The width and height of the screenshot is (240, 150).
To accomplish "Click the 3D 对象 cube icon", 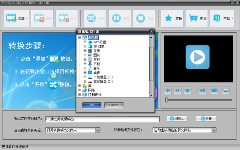I will click(x=90, y=46).
